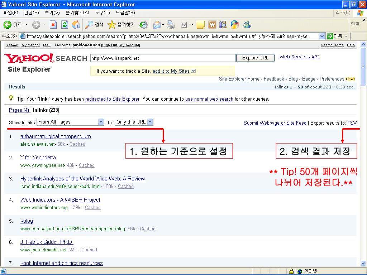The image size is (367, 275).
Task: Open result 'a thaumaturgical compendium'
Action: click(x=56, y=136)
